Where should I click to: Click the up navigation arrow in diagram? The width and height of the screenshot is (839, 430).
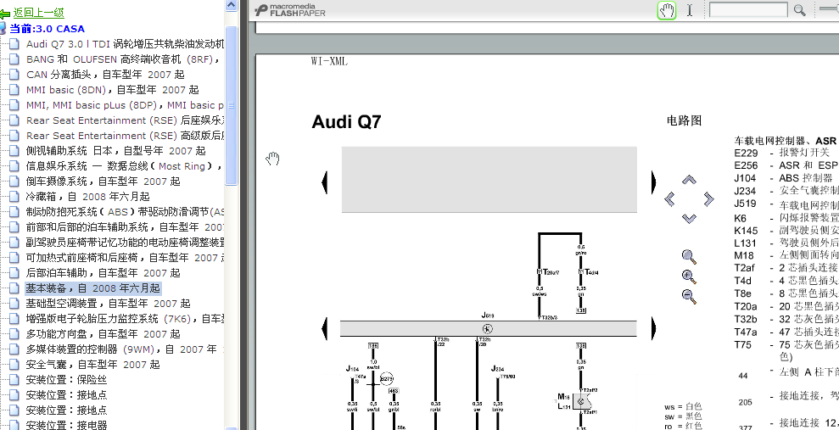click(689, 181)
